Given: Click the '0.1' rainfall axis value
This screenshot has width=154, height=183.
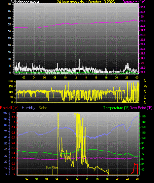Looking at the screenshot, I should (x=14, y=169).
